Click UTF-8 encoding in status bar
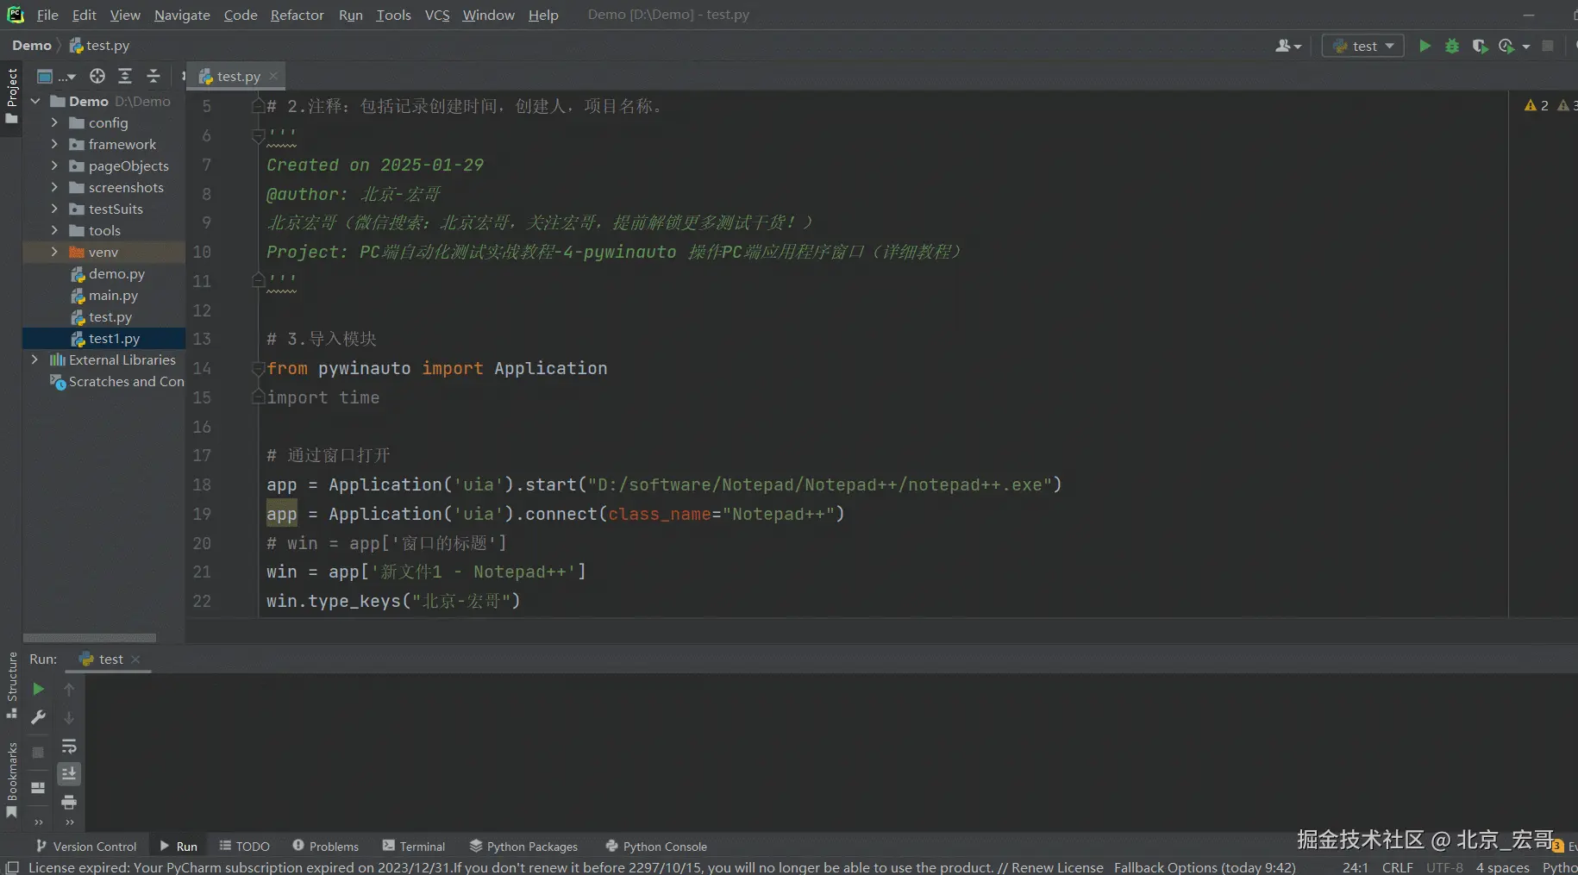1578x875 pixels. pos(1444,867)
